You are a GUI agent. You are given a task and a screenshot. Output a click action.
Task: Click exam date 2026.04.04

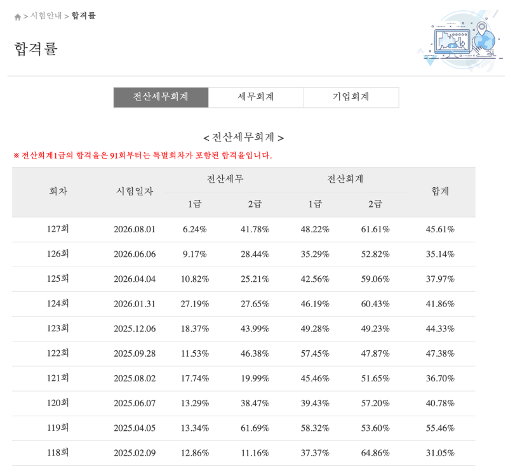pos(135,279)
